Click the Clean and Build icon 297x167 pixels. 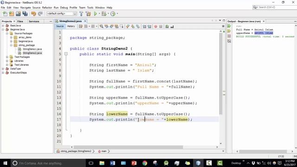[88, 13]
